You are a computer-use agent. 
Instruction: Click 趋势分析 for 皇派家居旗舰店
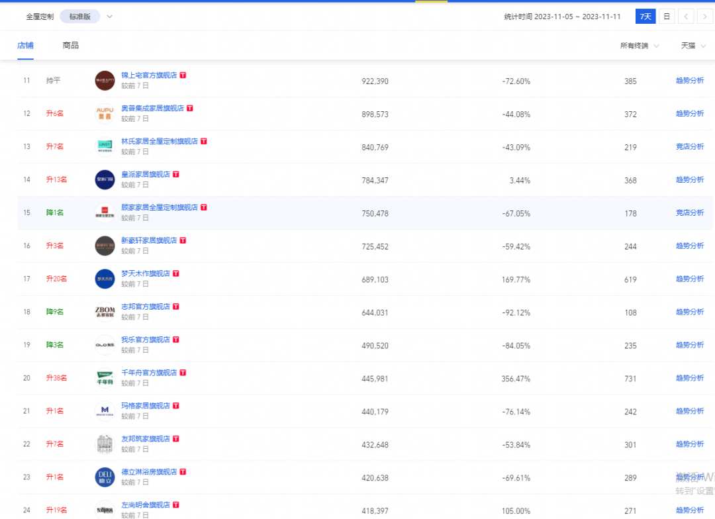pyautogui.click(x=689, y=179)
